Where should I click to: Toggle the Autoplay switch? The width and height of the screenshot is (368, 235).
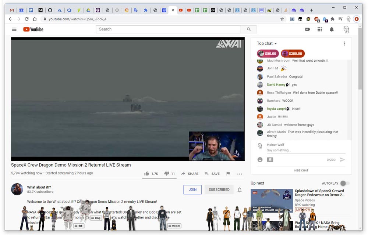(344, 183)
